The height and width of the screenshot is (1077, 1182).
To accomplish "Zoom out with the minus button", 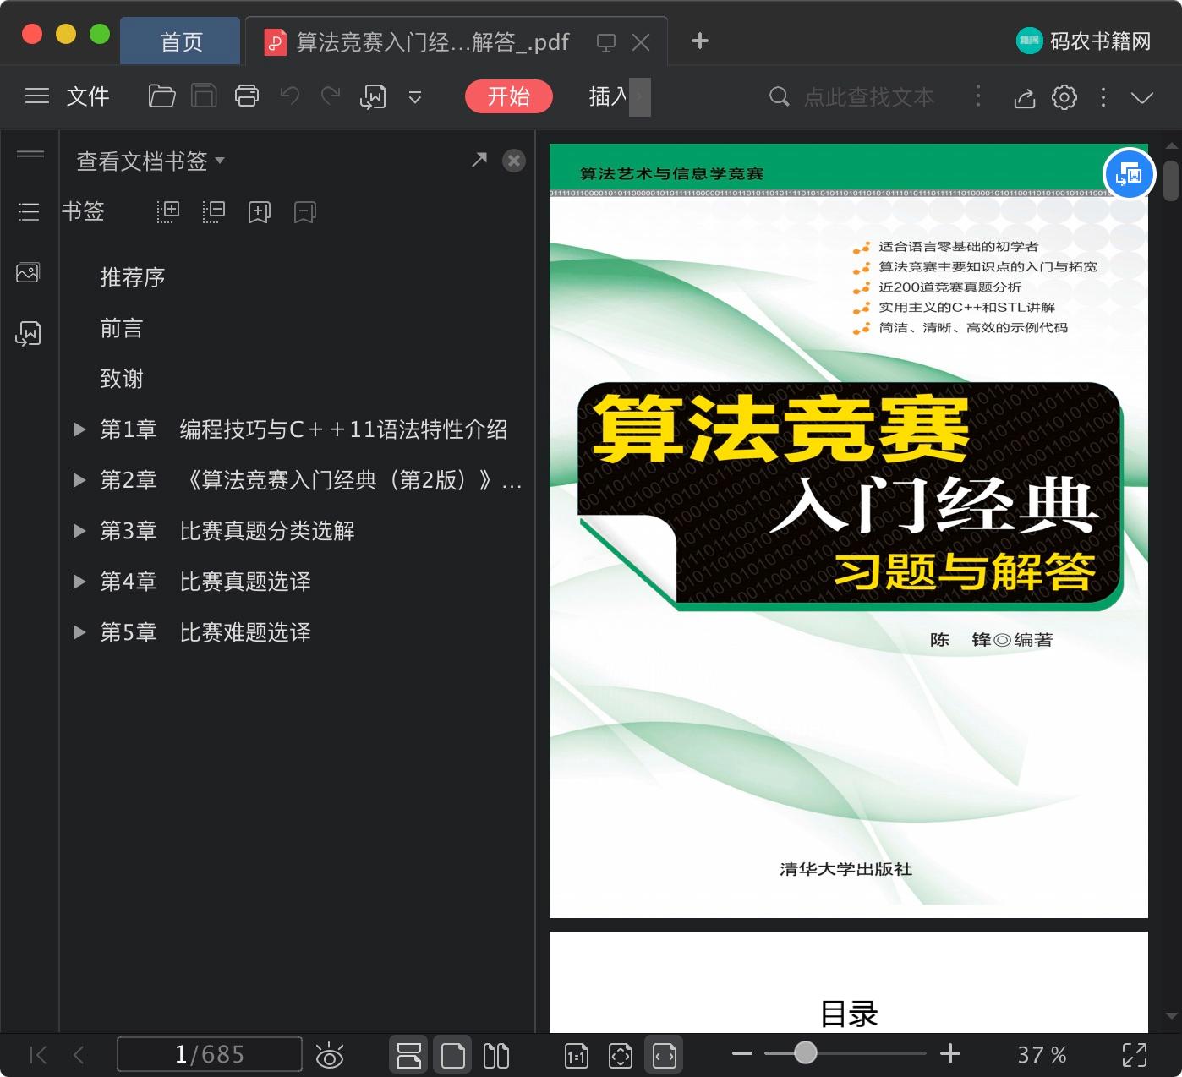I will click(x=742, y=1053).
